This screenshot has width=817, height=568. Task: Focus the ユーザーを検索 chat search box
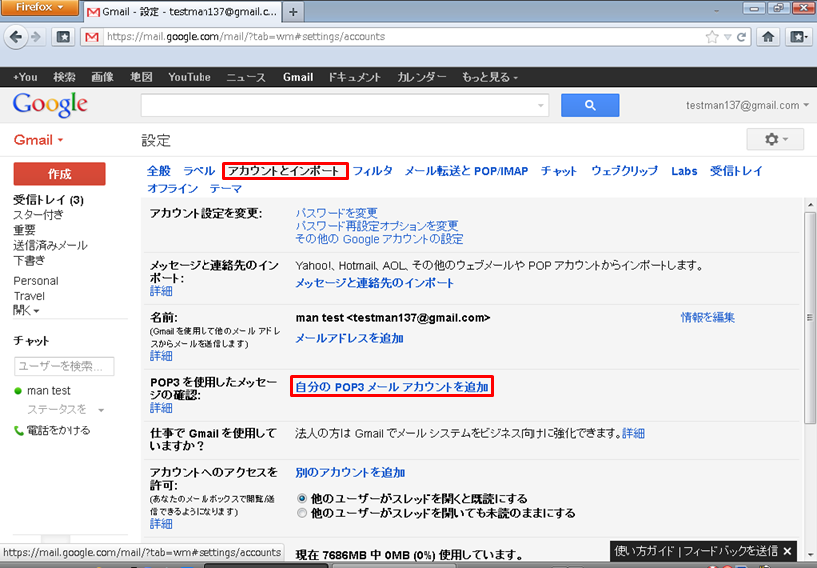(64, 366)
